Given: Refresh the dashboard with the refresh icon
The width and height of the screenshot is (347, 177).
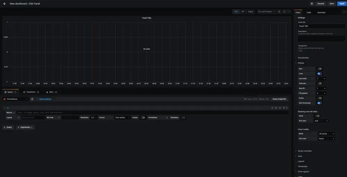Looking at the screenshot, I should [285, 11].
